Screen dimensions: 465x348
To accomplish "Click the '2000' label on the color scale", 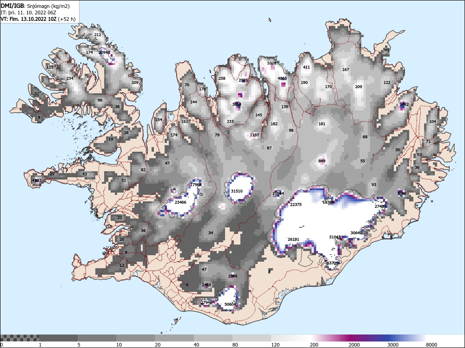I will coord(354,345).
